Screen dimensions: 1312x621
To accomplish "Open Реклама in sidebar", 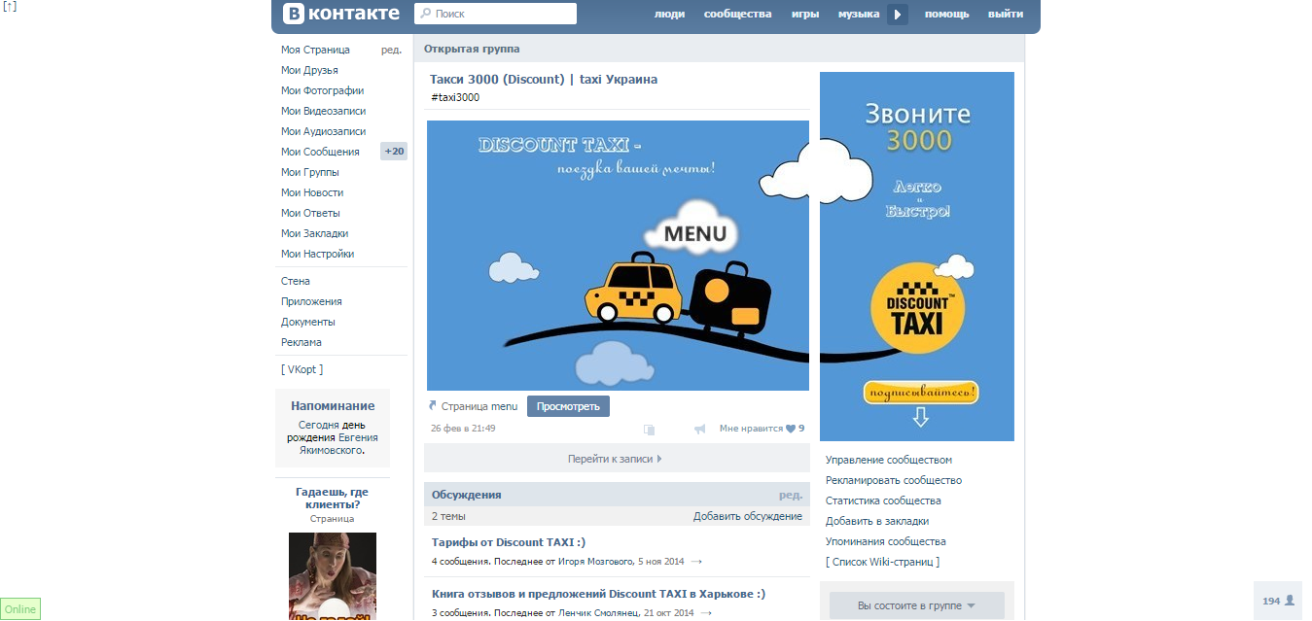I will [x=301, y=342].
